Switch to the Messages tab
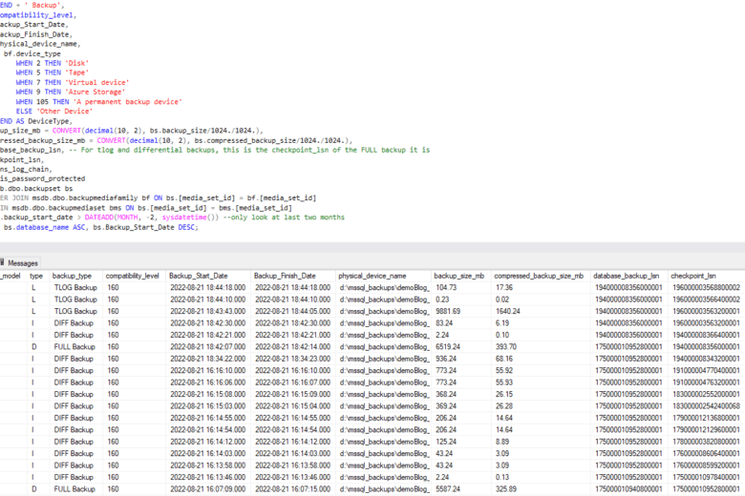Viewport: 745px width, 496px height. 23,262
